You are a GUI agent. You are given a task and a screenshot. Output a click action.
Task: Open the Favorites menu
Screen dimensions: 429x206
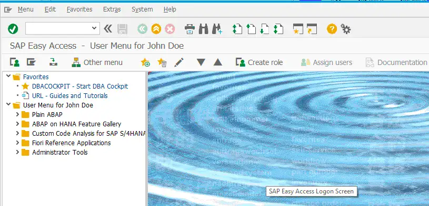pyautogui.click(x=79, y=9)
